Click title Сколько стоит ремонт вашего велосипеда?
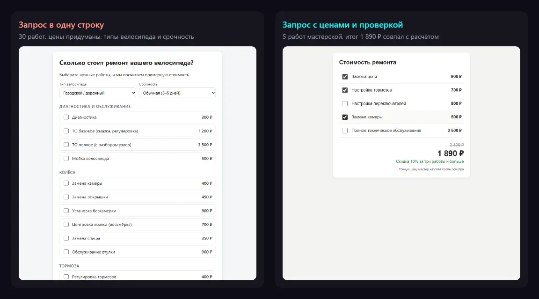 click(x=126, y=63)
